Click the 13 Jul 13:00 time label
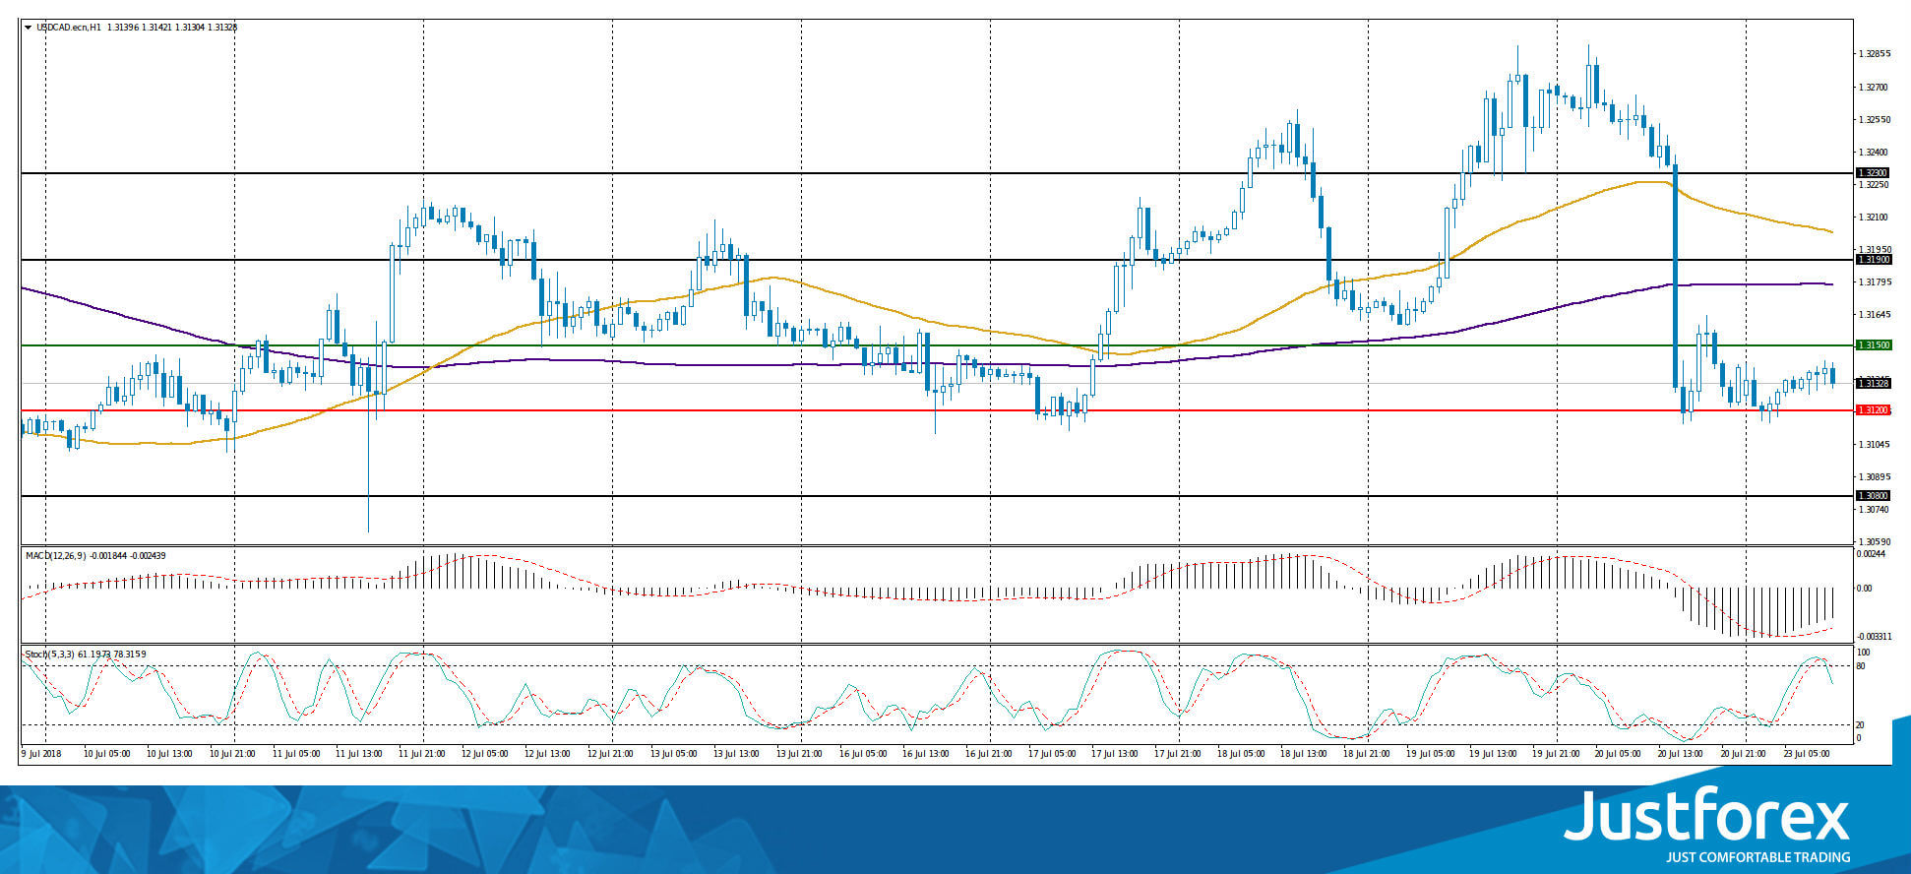Screen dimensions: 1911x874 [x=737, y=754]
